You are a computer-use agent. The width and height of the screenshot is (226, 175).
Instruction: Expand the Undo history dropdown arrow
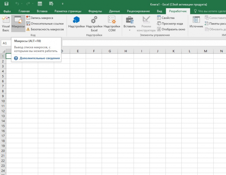22,4
